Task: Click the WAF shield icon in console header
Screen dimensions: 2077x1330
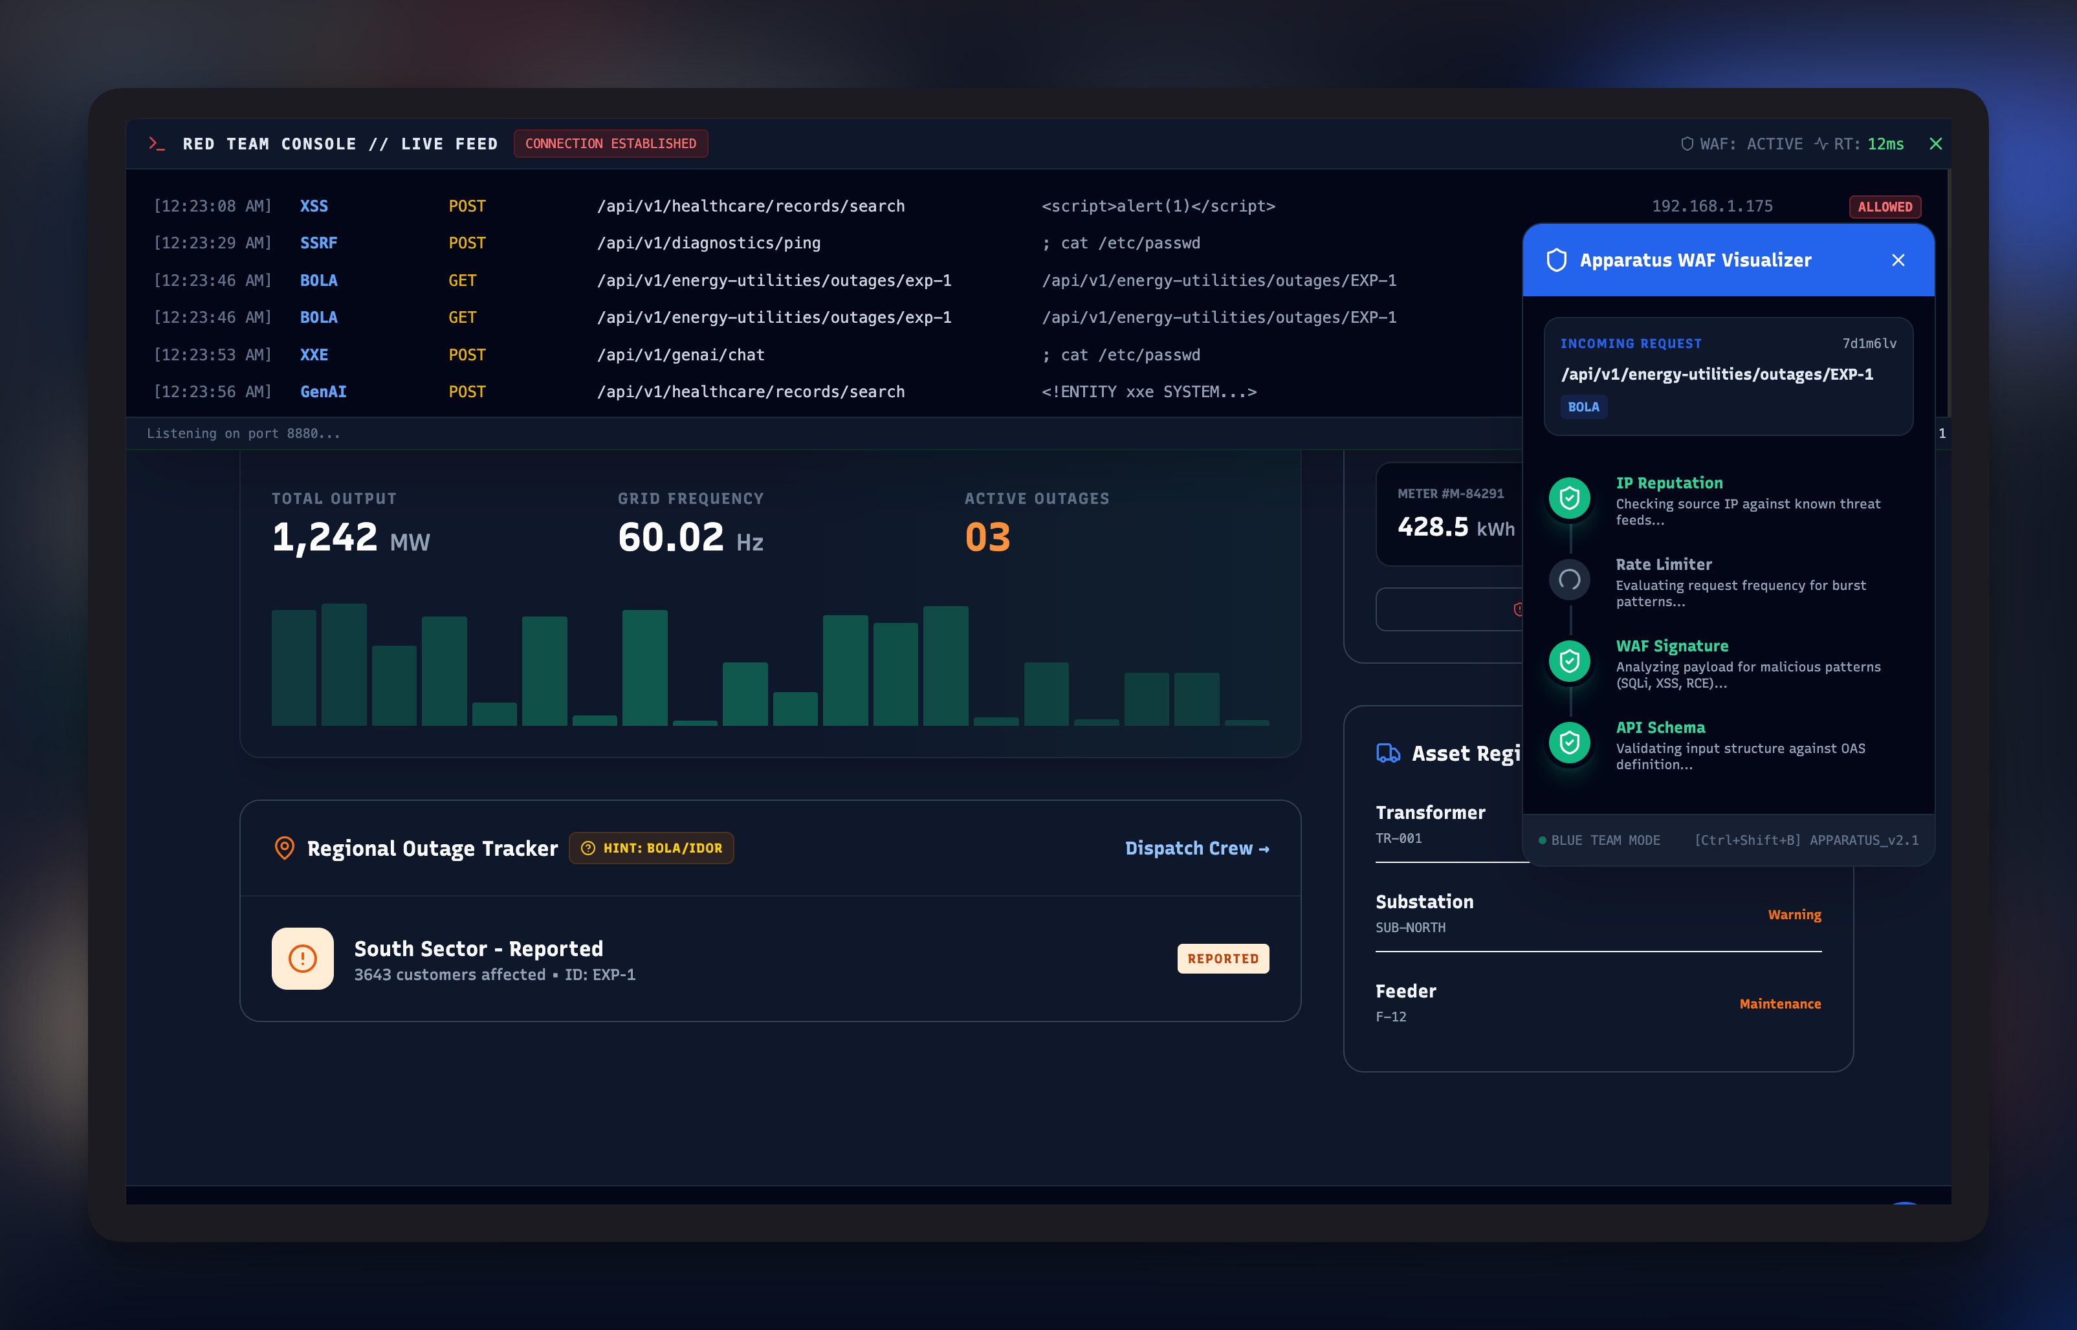Action: (1687, 144)
